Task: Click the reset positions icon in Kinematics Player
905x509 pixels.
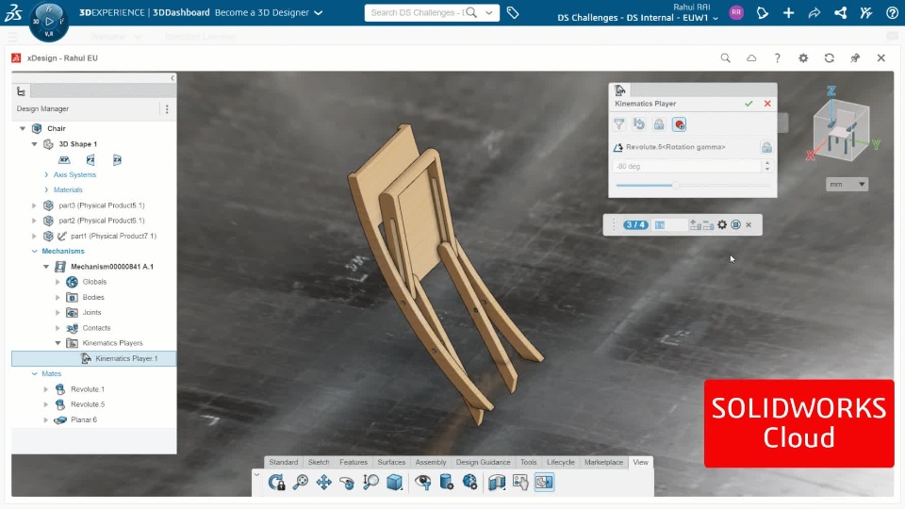Action: click(x=639, y=124)
